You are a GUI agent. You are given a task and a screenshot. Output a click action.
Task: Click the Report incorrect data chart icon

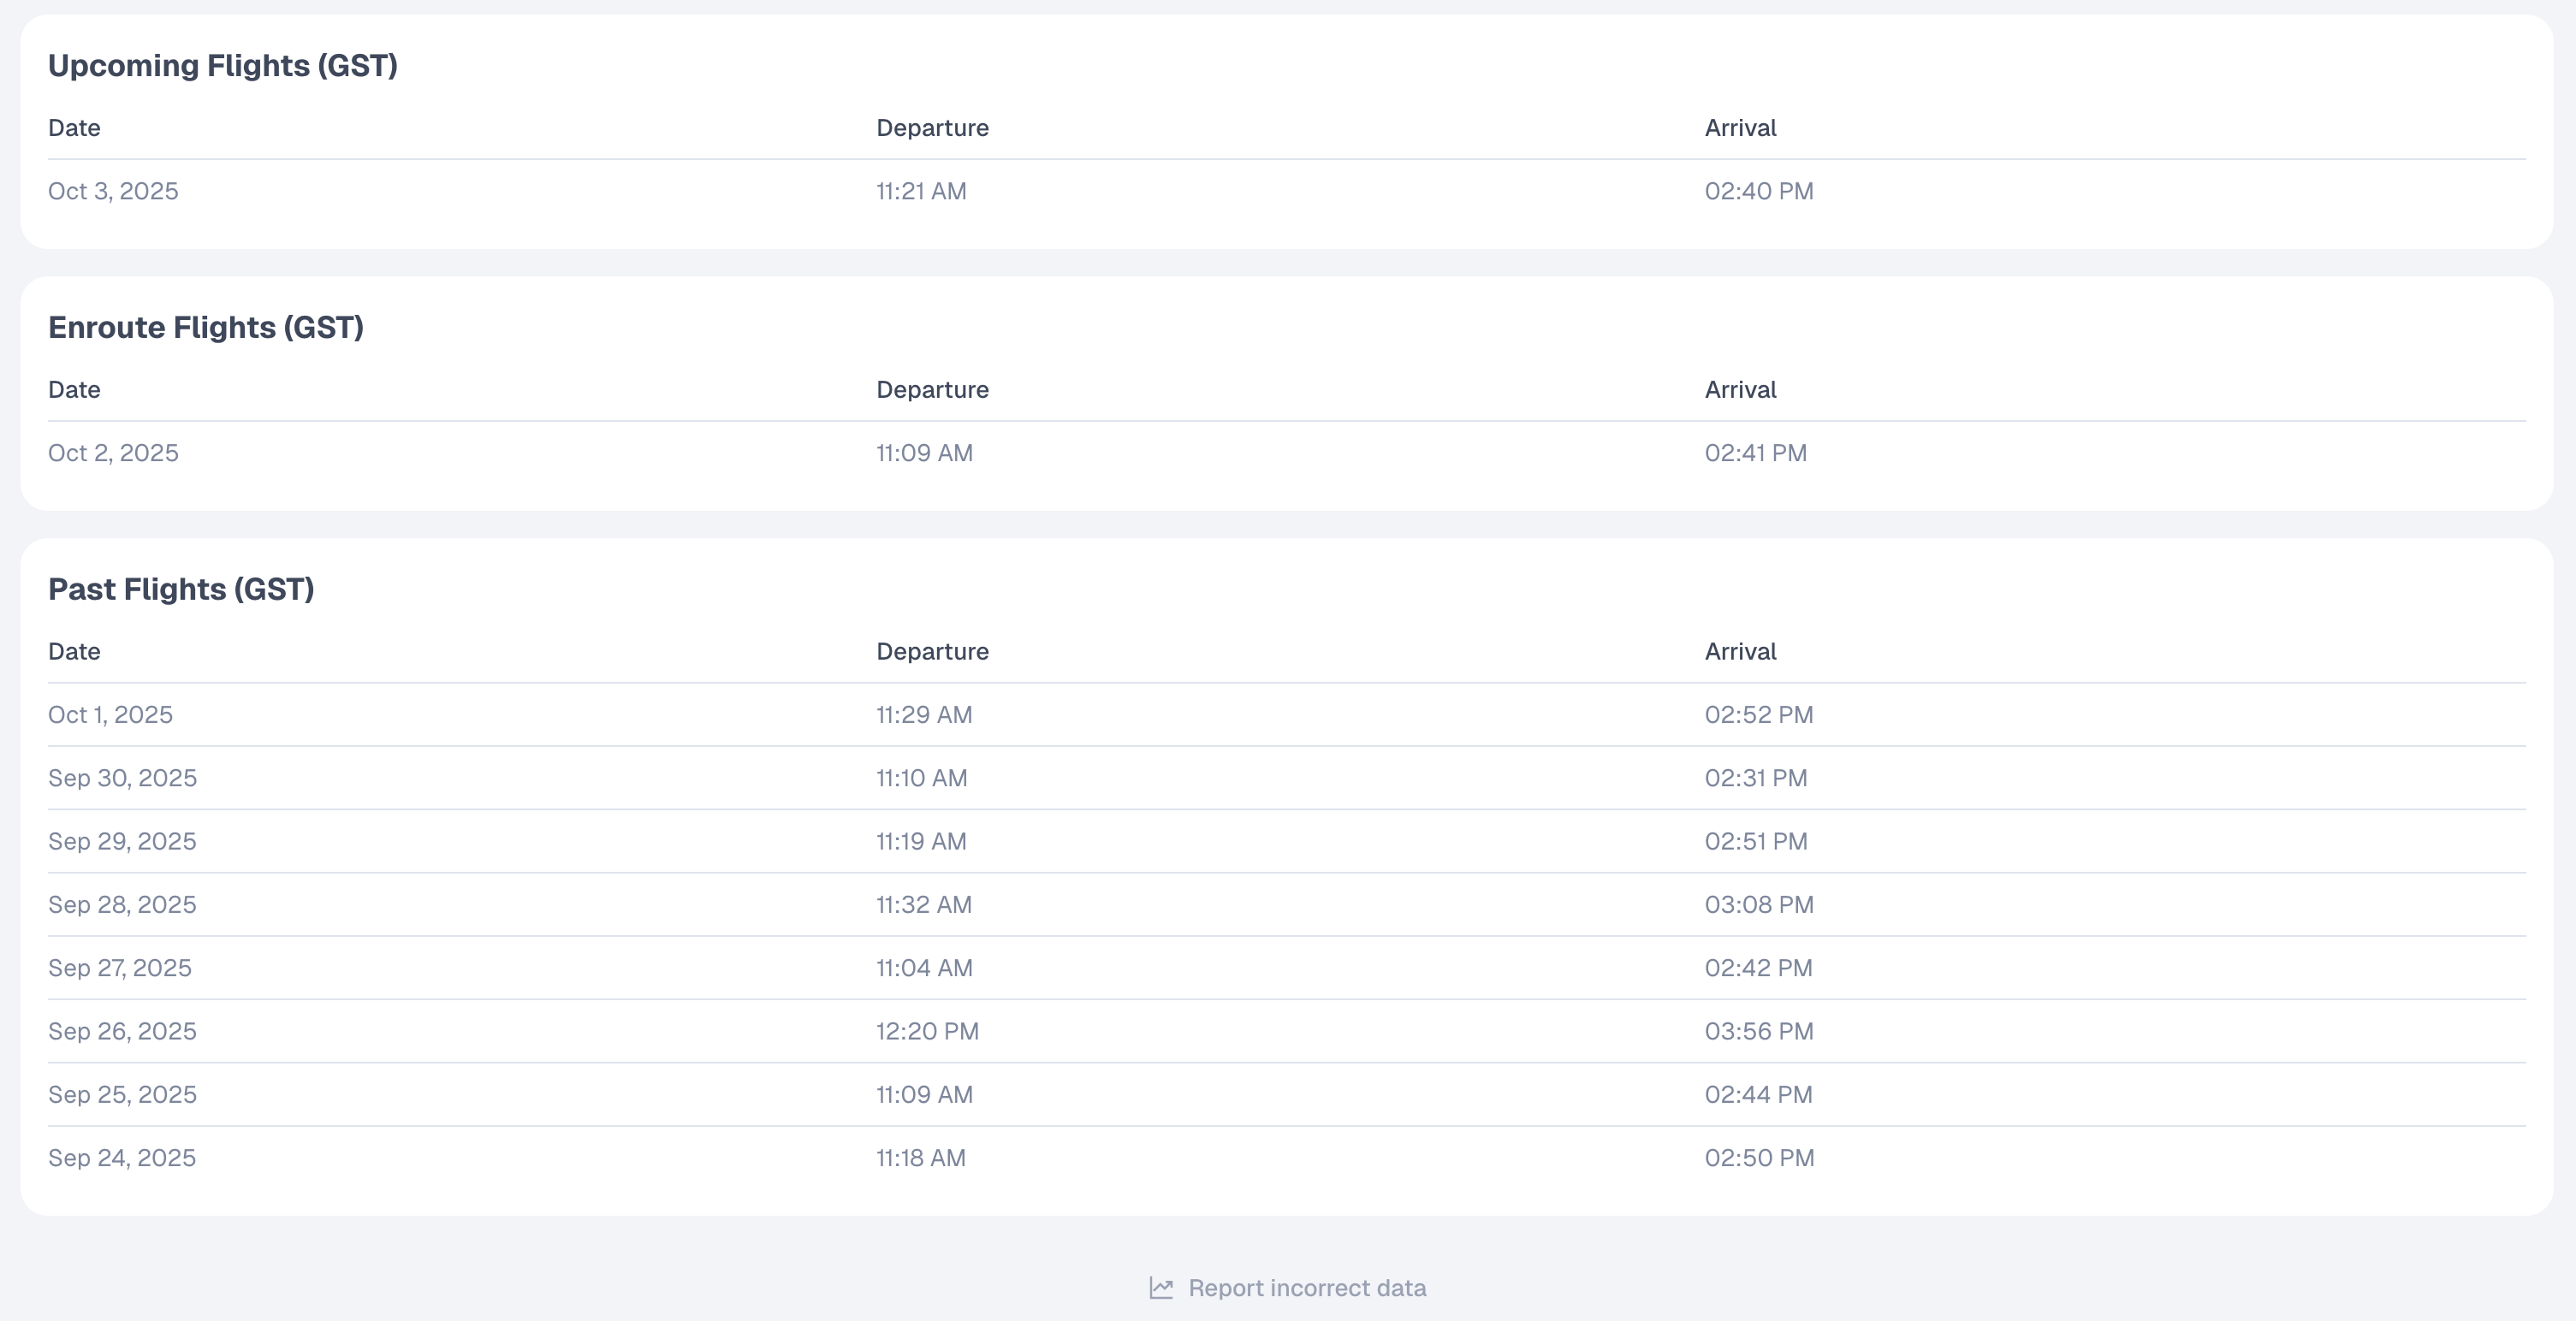(x=1160, y=1288)
